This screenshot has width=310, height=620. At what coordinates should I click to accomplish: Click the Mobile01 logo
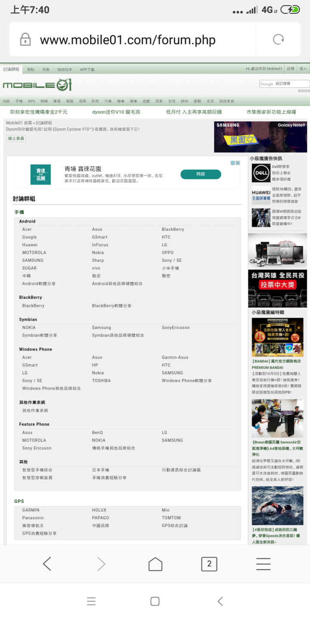(37, 85)
